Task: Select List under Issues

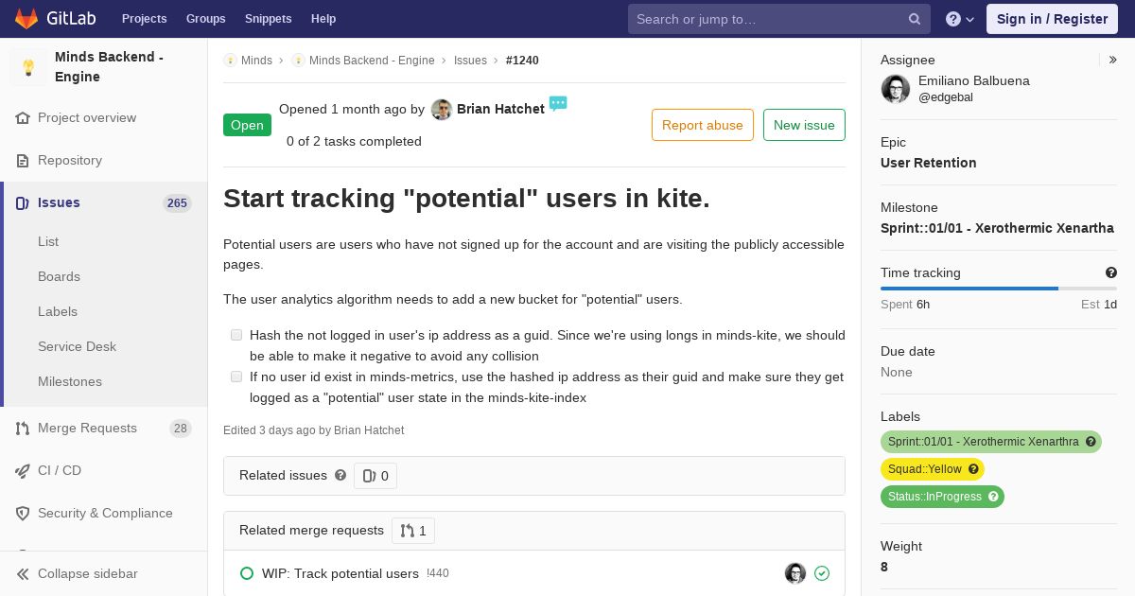Action: (x=48, y=242)
